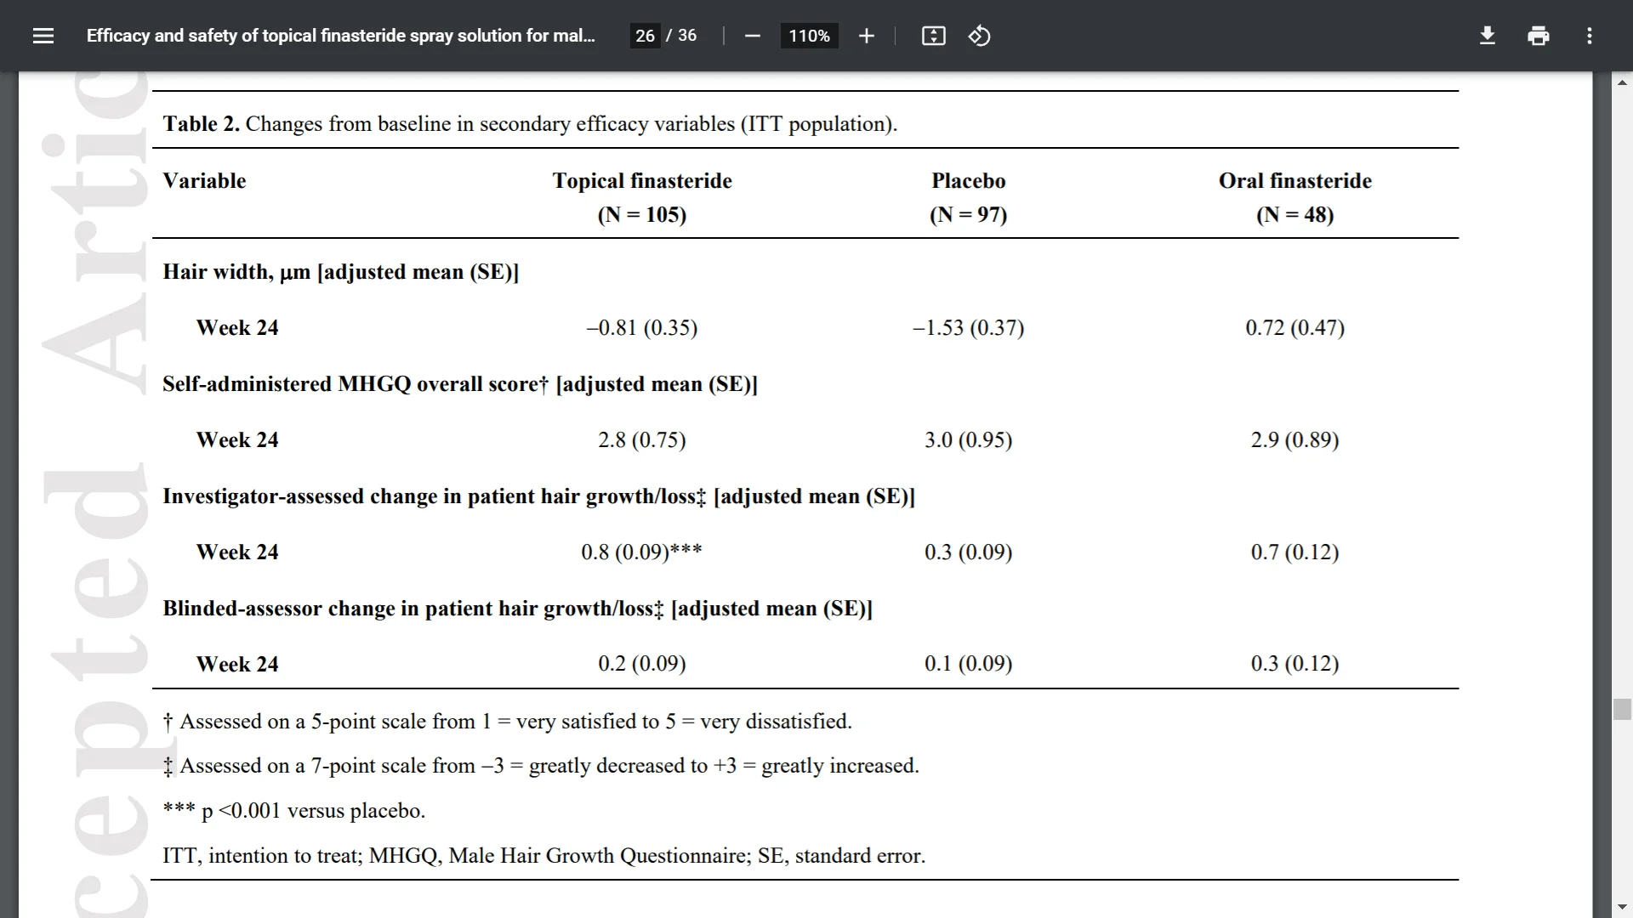1633x918 pixels.
Task: Click the value '3.0 (0.95)'
Action: click(968, 440)
